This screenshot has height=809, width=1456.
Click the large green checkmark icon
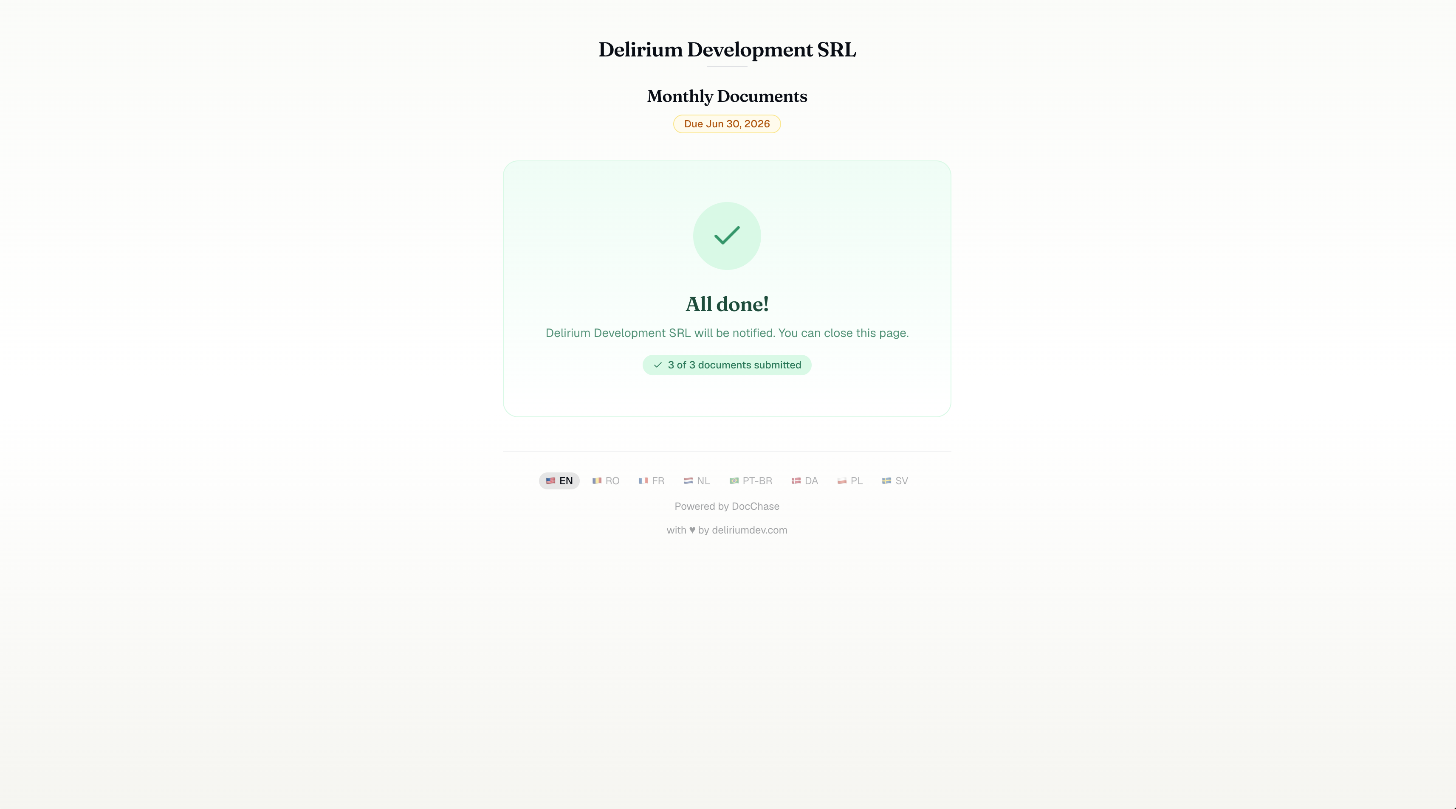pos(727,236)
